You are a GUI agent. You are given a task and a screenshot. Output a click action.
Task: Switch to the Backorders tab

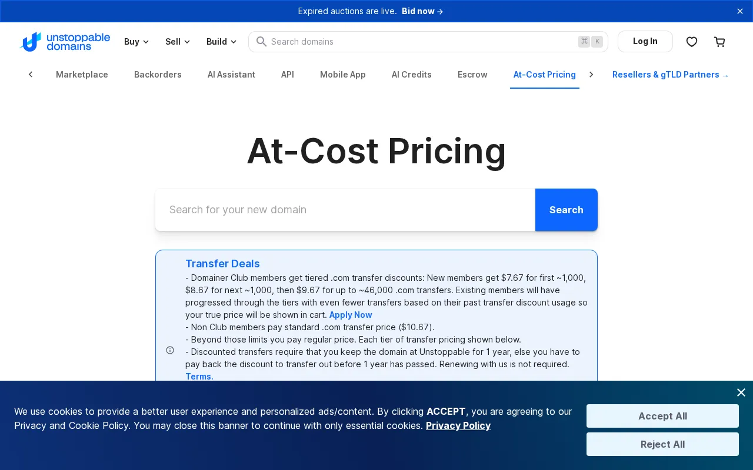158,75
